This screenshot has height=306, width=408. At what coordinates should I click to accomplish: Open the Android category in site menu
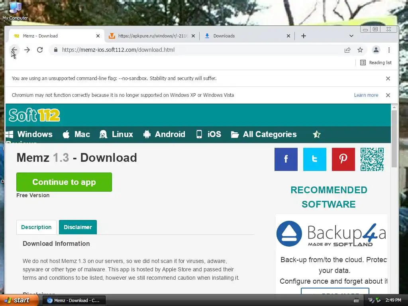pos(164,134)
